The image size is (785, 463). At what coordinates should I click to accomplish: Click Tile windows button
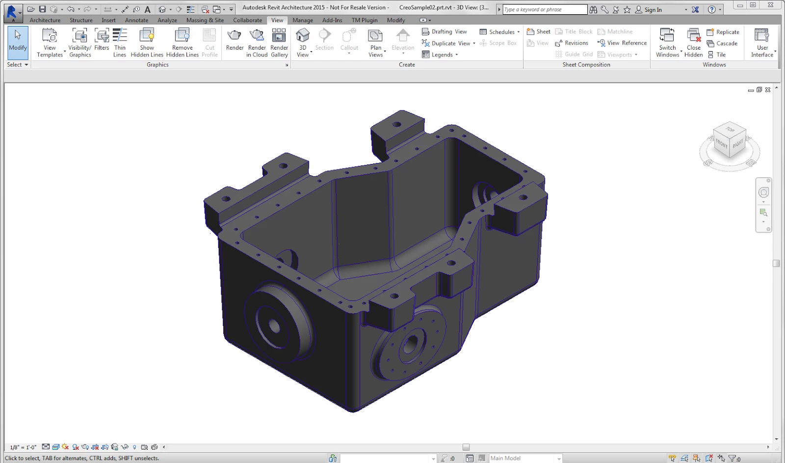pos(716,54)
